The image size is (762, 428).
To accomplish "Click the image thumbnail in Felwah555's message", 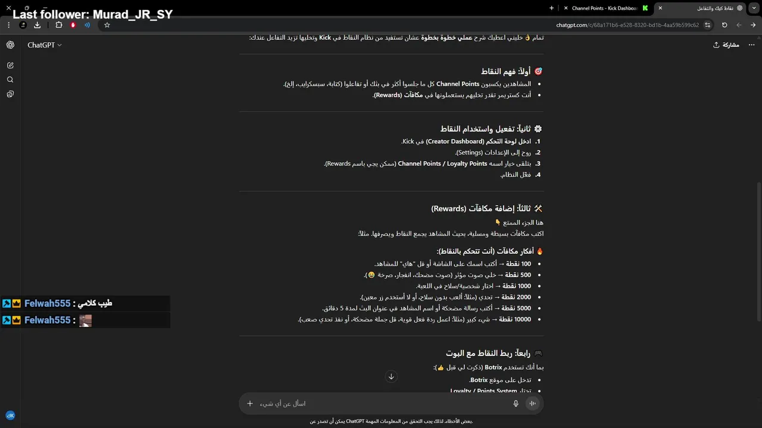I will point(86,320).
